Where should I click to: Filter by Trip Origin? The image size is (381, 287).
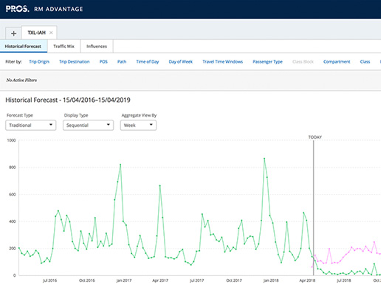[39, 62]
